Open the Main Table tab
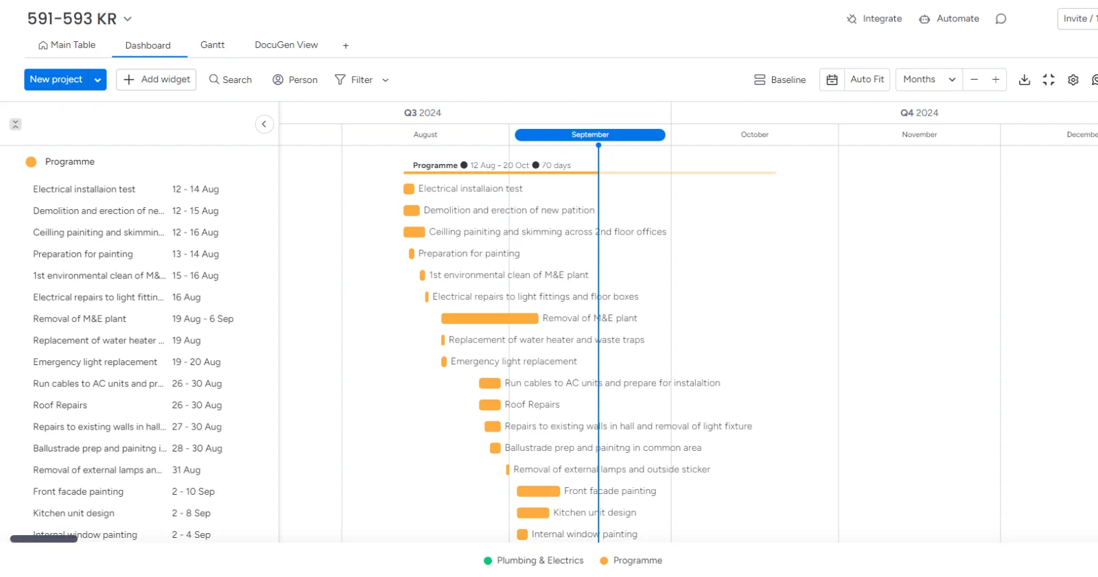The image size is (1098, 577). click(x=67, y=45)
